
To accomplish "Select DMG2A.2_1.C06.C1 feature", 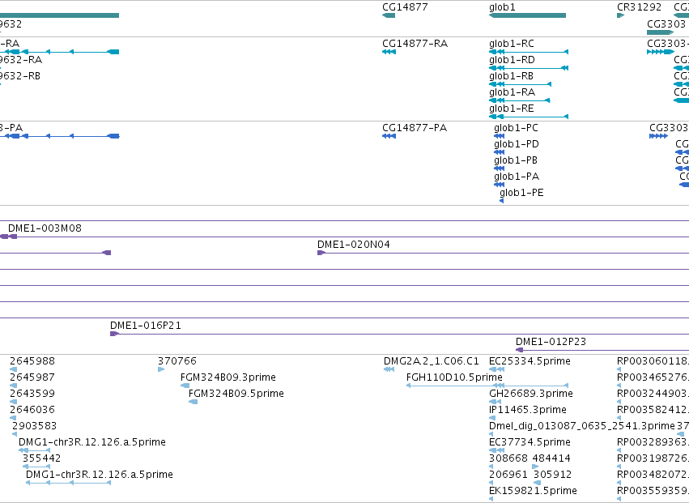I will pos(431,361).
